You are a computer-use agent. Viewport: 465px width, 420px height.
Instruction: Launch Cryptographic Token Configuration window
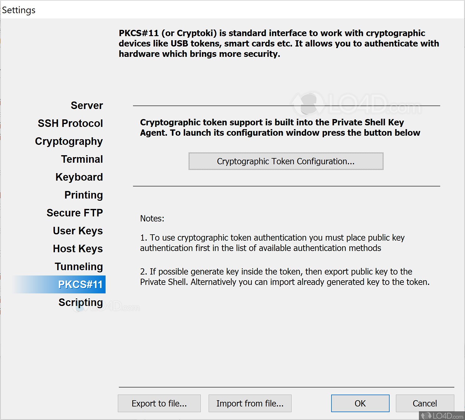pos(286,161)
